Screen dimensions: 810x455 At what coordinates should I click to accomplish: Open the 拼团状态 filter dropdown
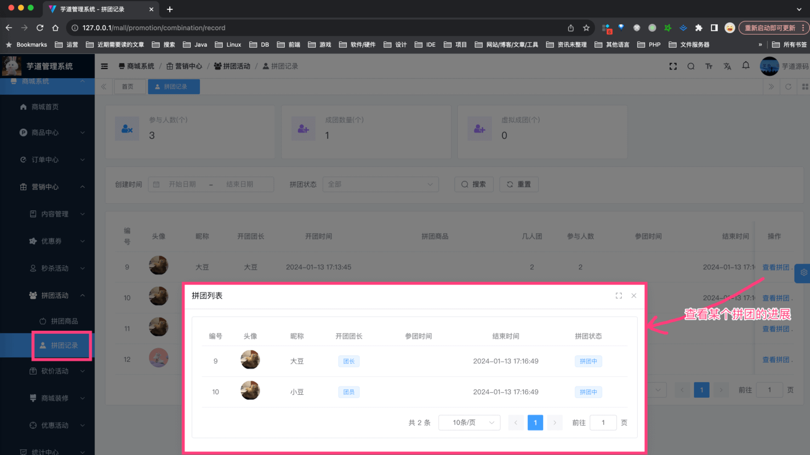(x=380, y=184)
